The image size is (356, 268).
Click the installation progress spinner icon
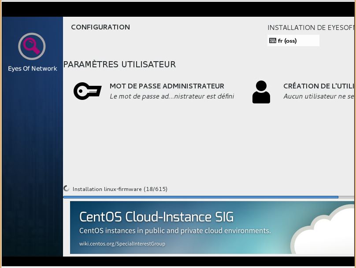click(66, 189)
